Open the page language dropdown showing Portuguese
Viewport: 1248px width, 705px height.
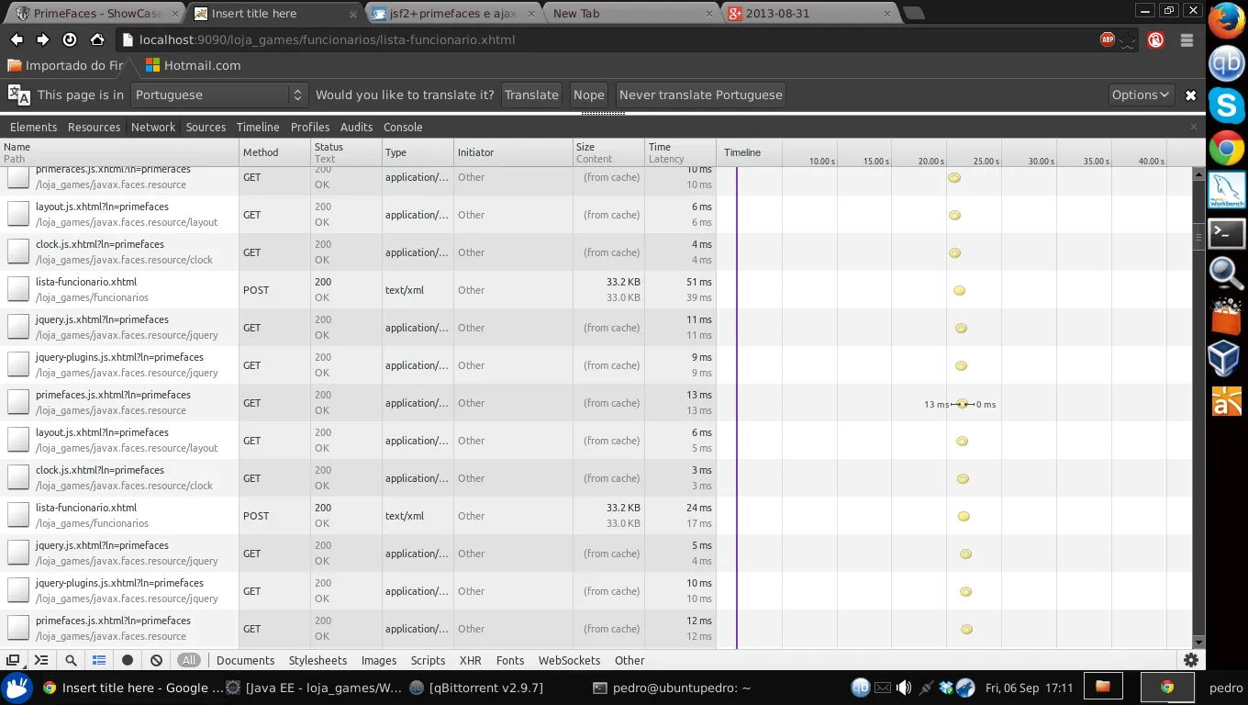point(218,95)
